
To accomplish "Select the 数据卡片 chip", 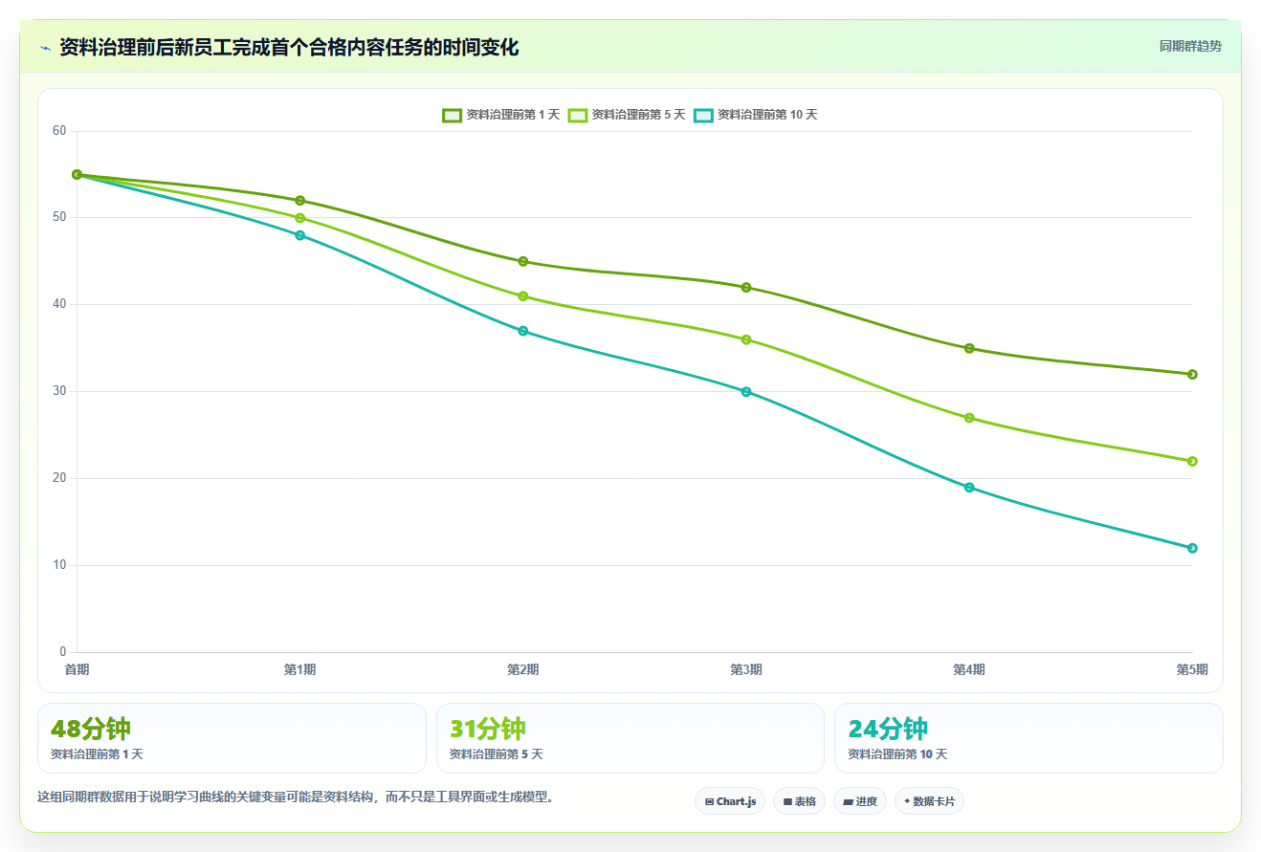I will click(929, 801).
